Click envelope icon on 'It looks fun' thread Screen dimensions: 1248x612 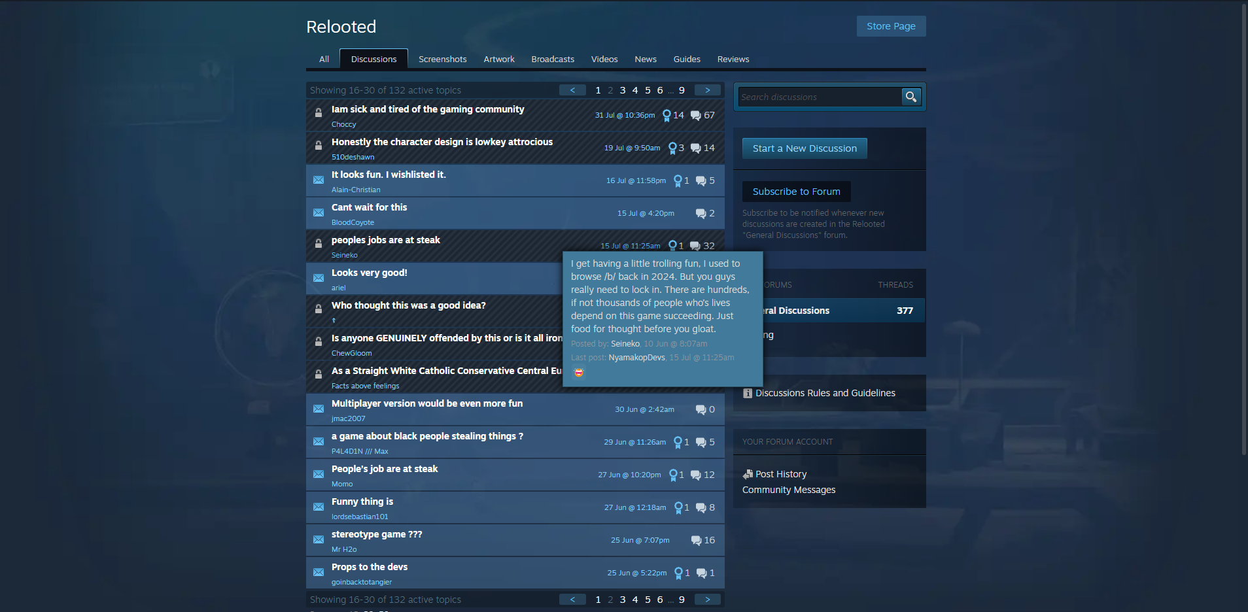pyautogui.click(x=319, y=180)
